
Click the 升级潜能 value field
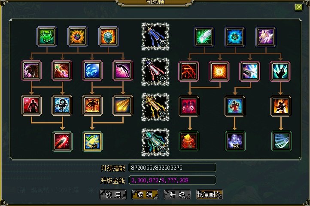click(x=173, y=168)
